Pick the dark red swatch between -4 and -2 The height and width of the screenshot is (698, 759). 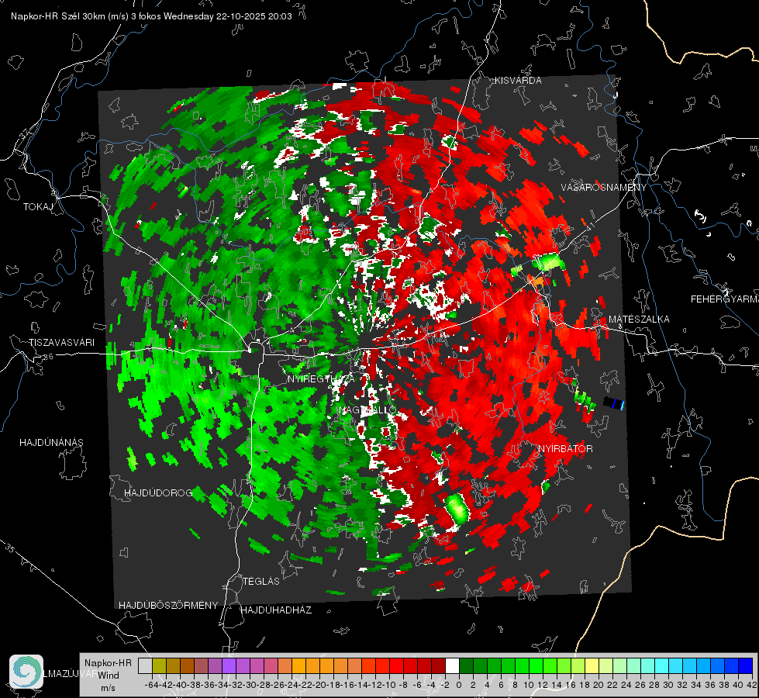pos(438,666)
